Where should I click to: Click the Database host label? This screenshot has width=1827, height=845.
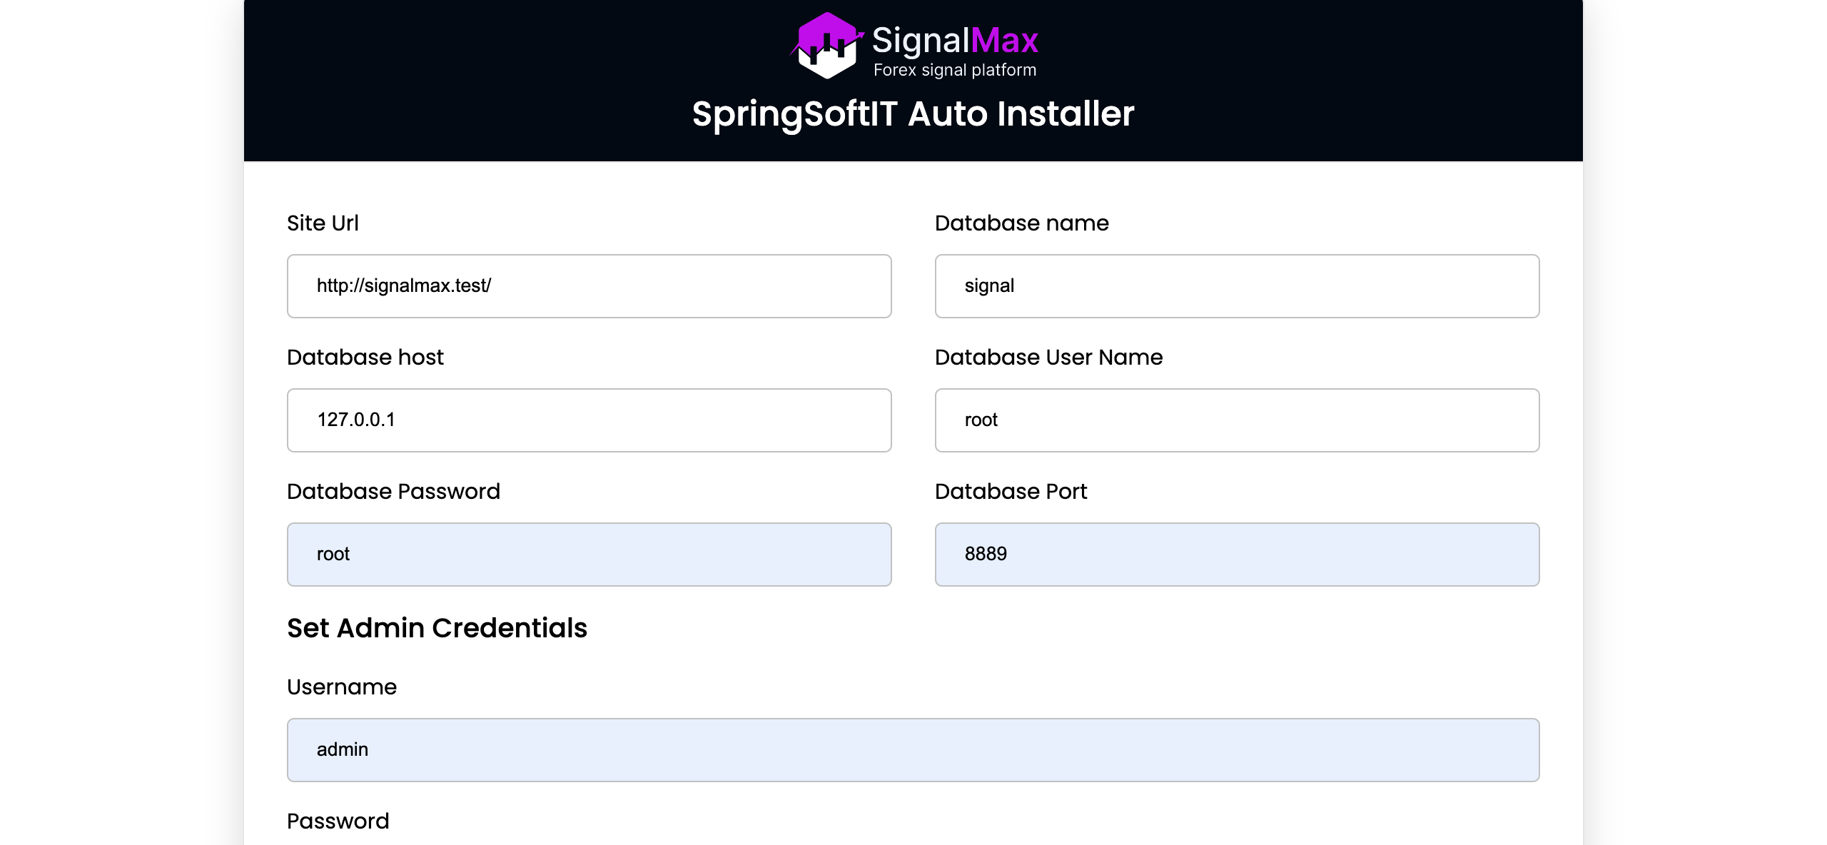[x=365, y=358]
